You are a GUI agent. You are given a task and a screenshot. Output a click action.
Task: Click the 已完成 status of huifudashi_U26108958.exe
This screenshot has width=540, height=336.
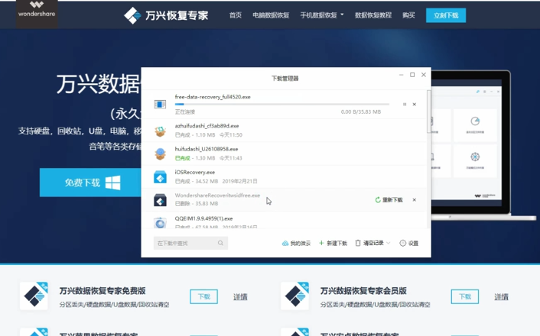(x=183, y=158)
